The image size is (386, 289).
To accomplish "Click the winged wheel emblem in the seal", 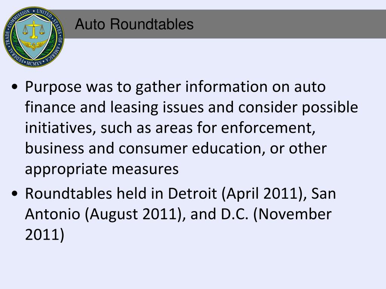I will pos(34,45).
